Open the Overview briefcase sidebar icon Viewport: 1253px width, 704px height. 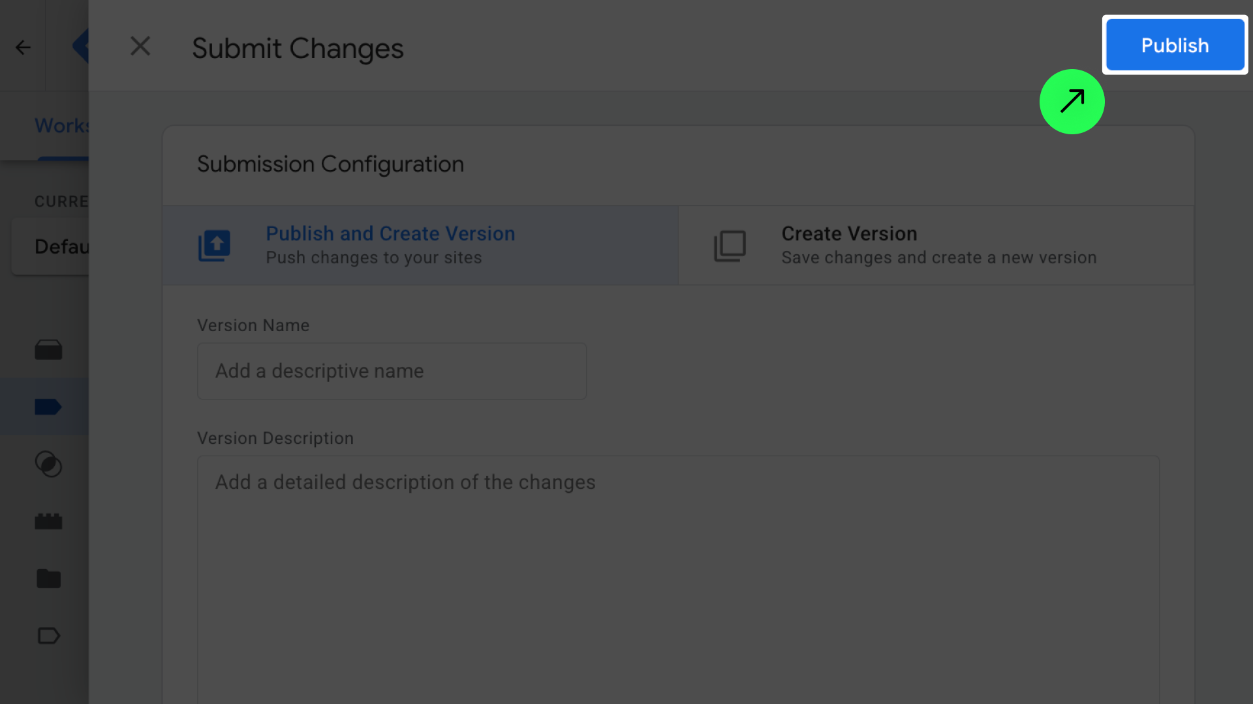pyautogui.click(x=48, y=350)
